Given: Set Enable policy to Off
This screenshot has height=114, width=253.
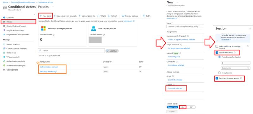Looking at the screenshot, I should point(191,107).
